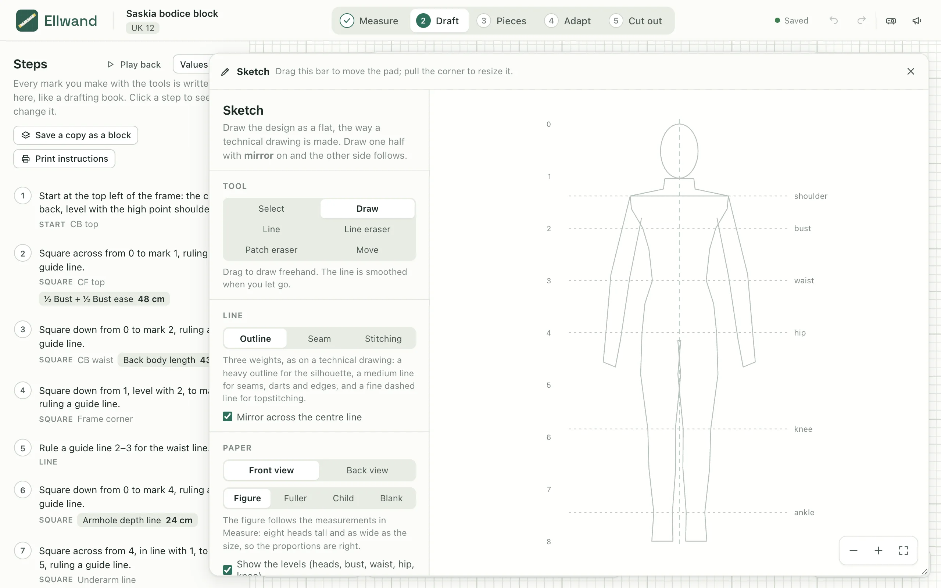
Task: Click the knee level label
Action: click(x=804, y=429)
